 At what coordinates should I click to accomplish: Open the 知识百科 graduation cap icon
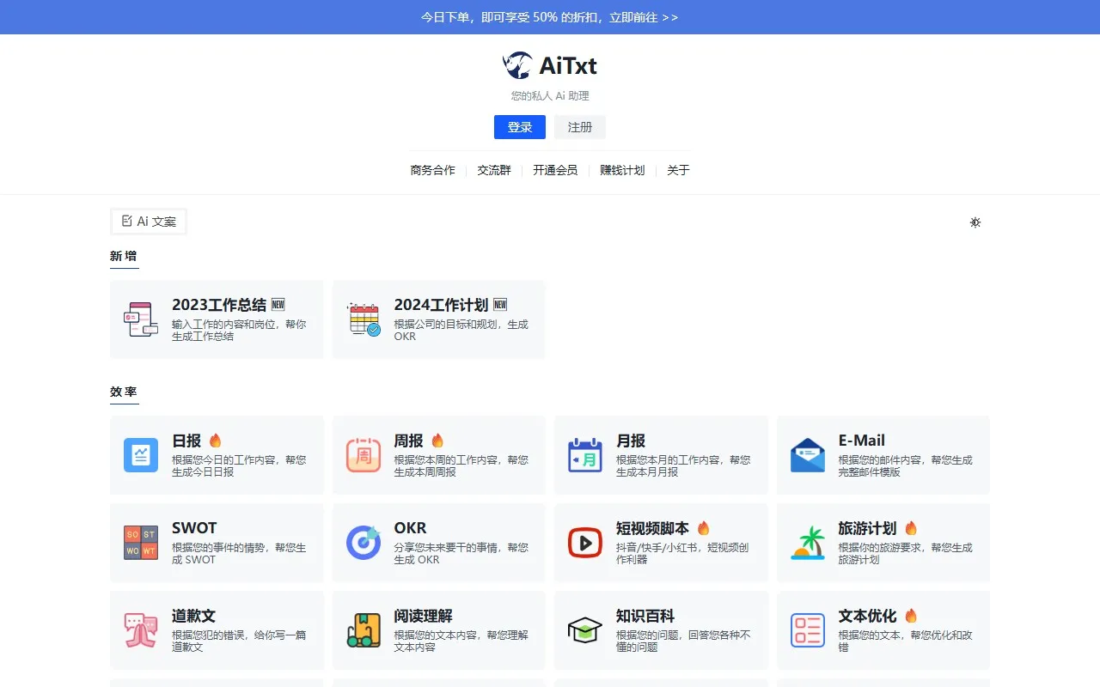pyautogui.click(x=584, y=630)
